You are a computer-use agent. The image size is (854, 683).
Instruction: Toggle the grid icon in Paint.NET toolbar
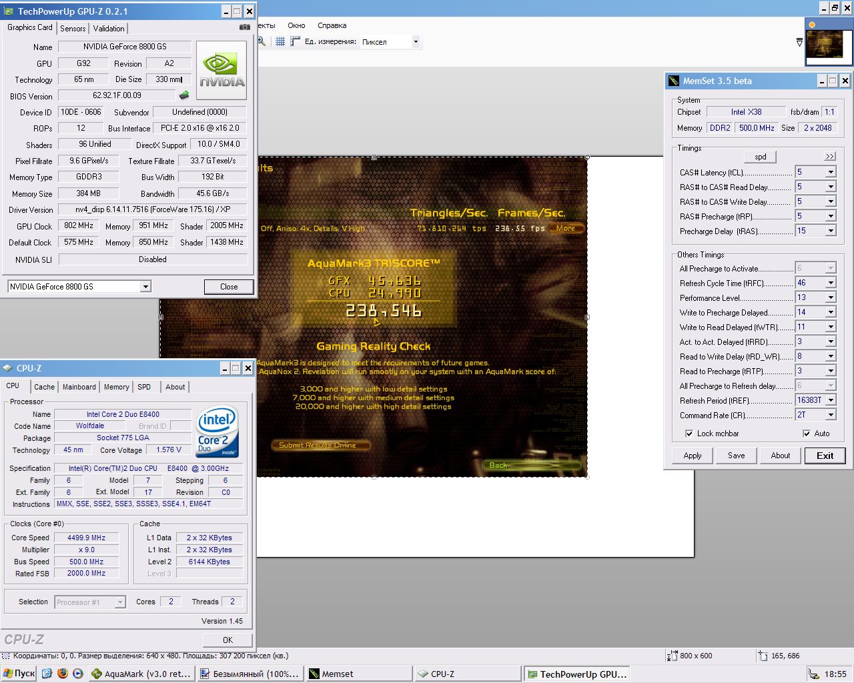click(x=280, y=41)
